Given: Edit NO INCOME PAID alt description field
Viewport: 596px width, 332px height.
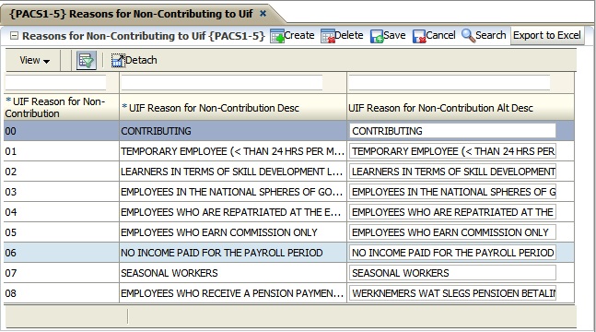Looking at the screenshot, I should coord(452,253).
